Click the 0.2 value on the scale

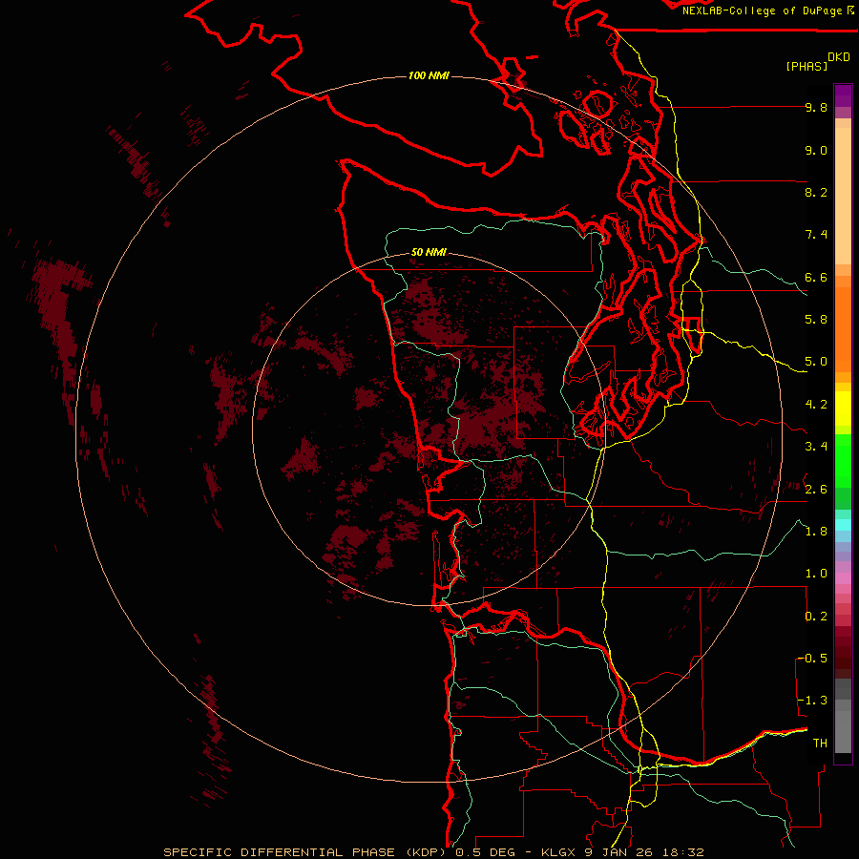pos(816,617)
